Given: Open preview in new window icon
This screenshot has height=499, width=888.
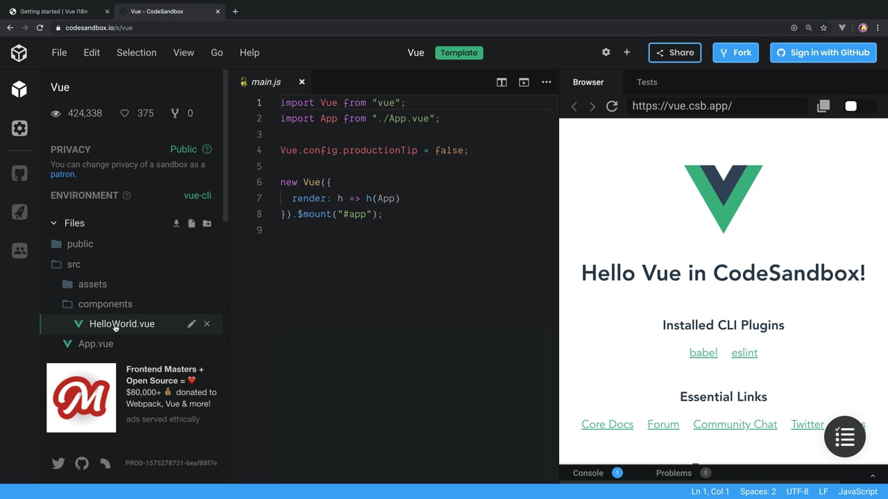Looking at the screenshot, I should tap(823, 106).
